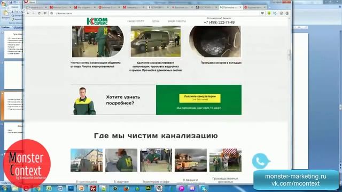This screenshot has height=192, width=342.
Task: Open the «Цены» menu item
Action: [x=156, y=21]
